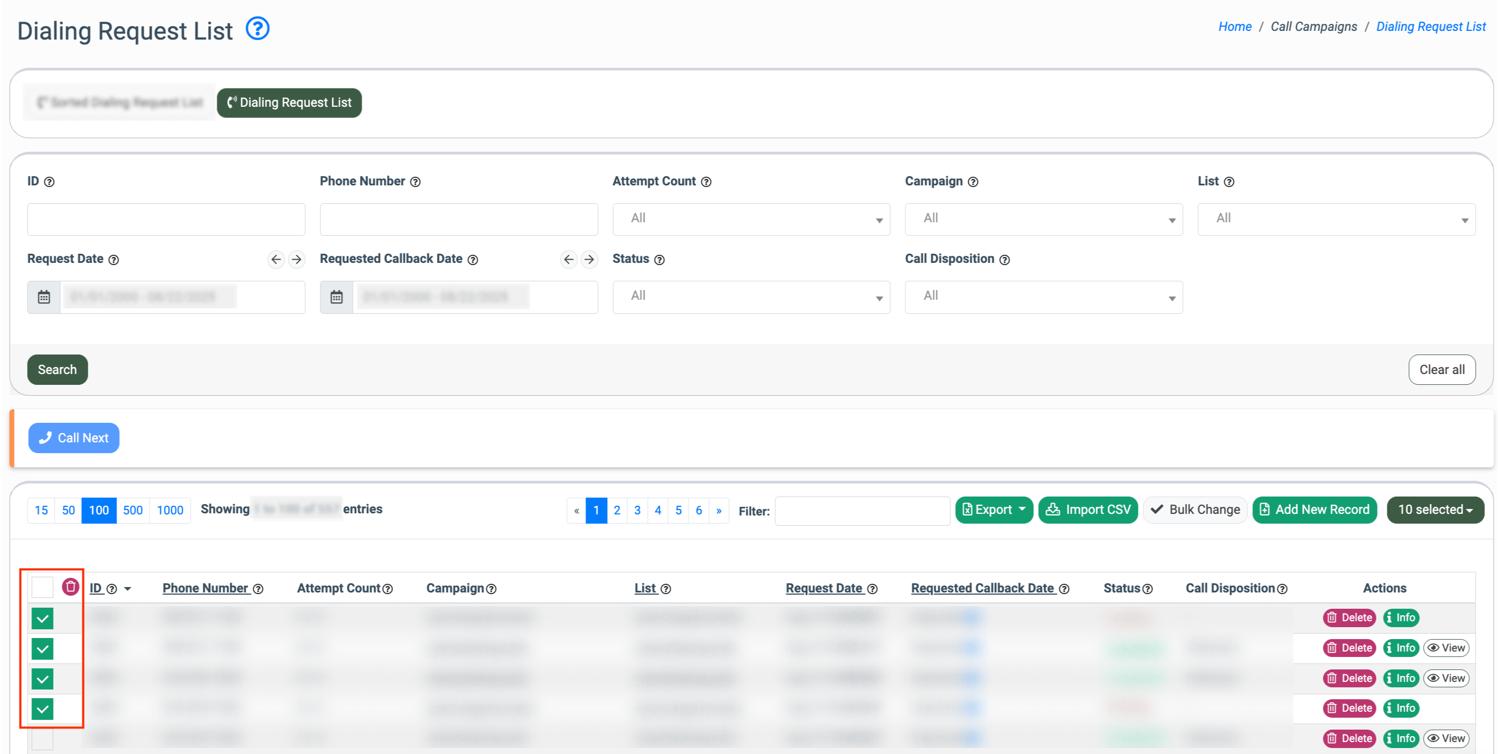Screen dimensions: 1498x754
Task: Click the Call Next button
Action: [x=74, y=438]
